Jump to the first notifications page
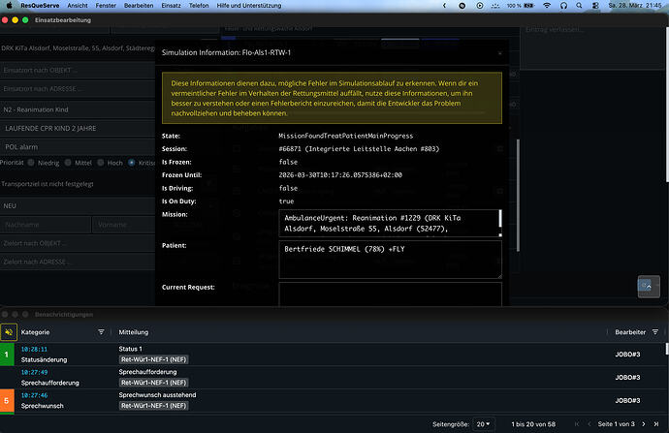This screenshot has width=669, height=433. coord(577,424)
